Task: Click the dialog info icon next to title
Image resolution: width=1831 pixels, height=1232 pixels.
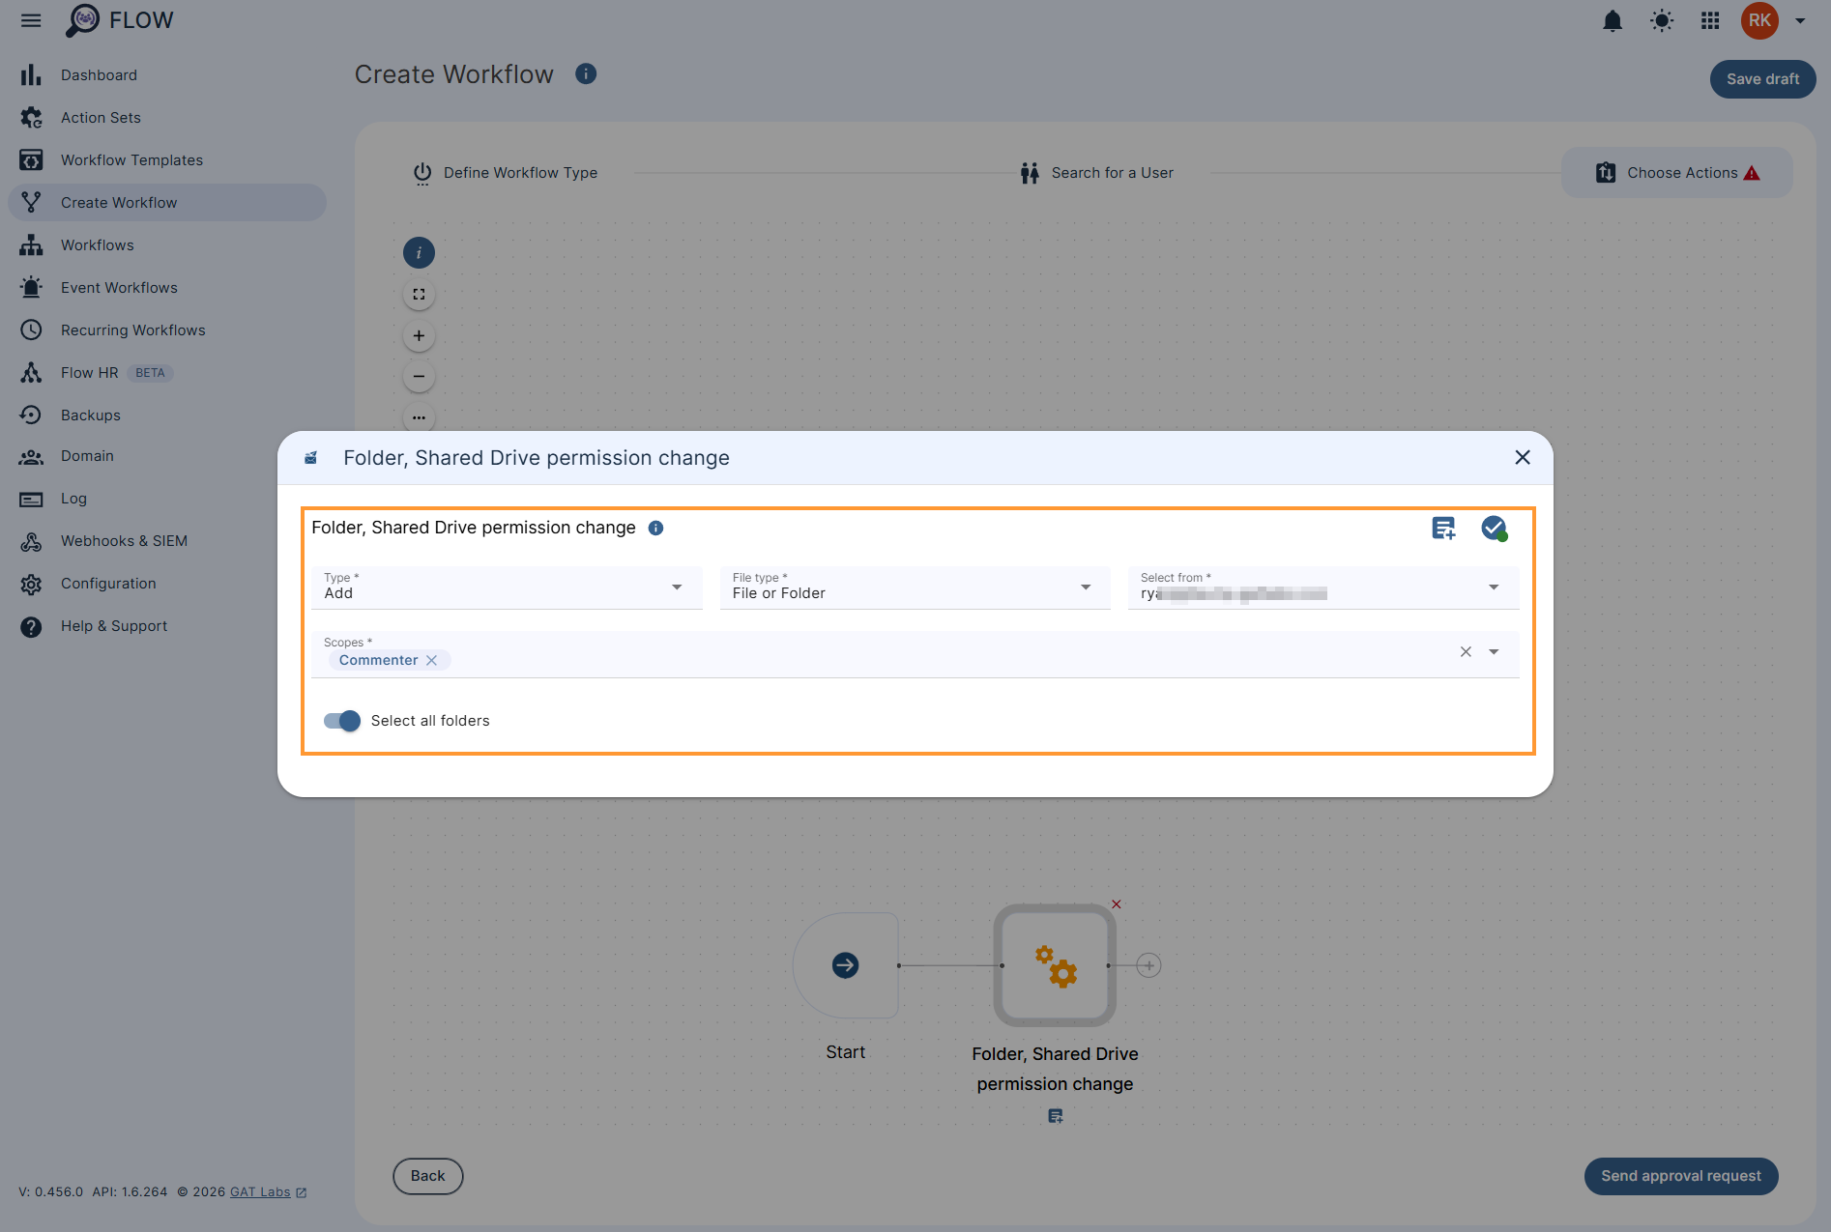Action: (655, 528)
